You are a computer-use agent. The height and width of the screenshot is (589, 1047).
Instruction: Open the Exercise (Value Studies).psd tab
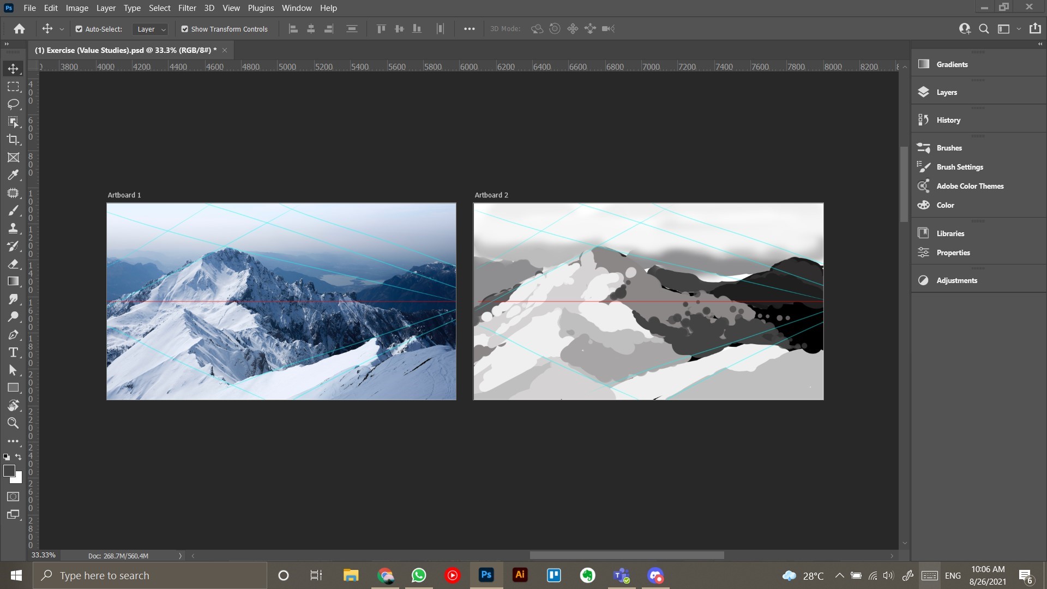[x=125, y=50]
